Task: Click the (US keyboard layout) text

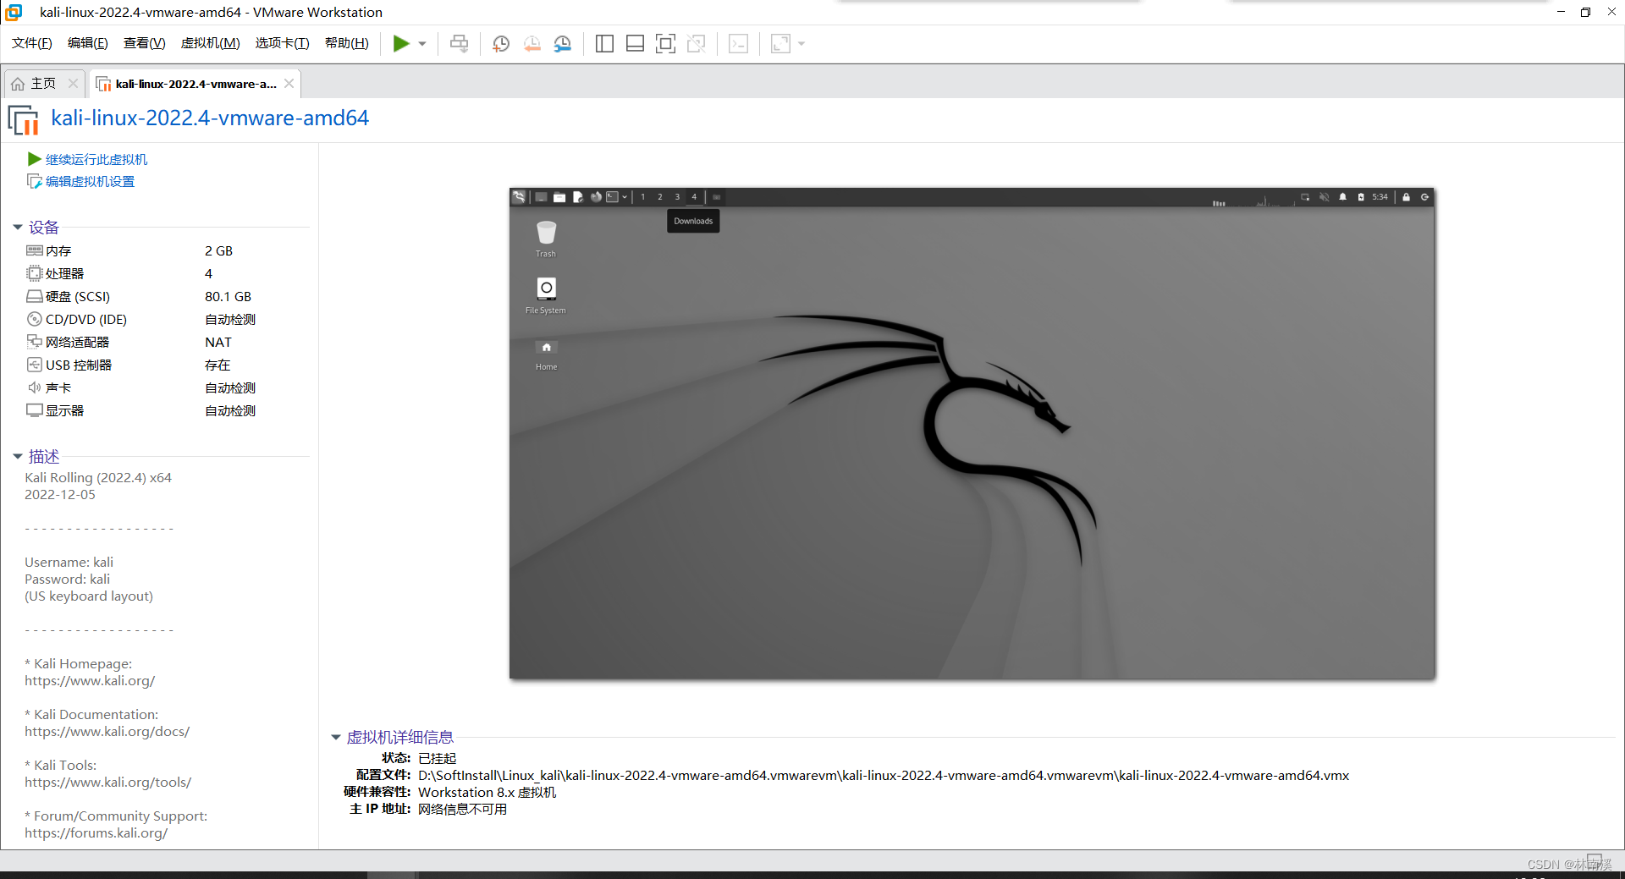Action: click(89, 596)
